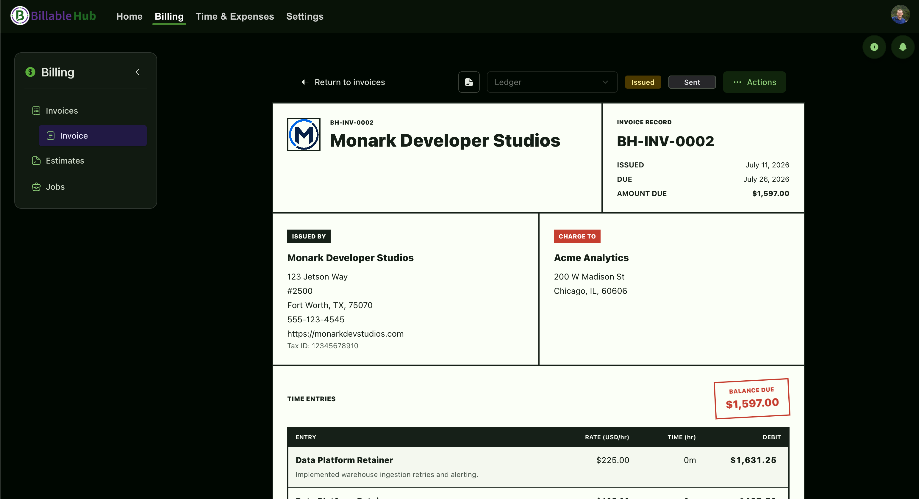Open Settings from top navigation

click(x=305, y=16)
